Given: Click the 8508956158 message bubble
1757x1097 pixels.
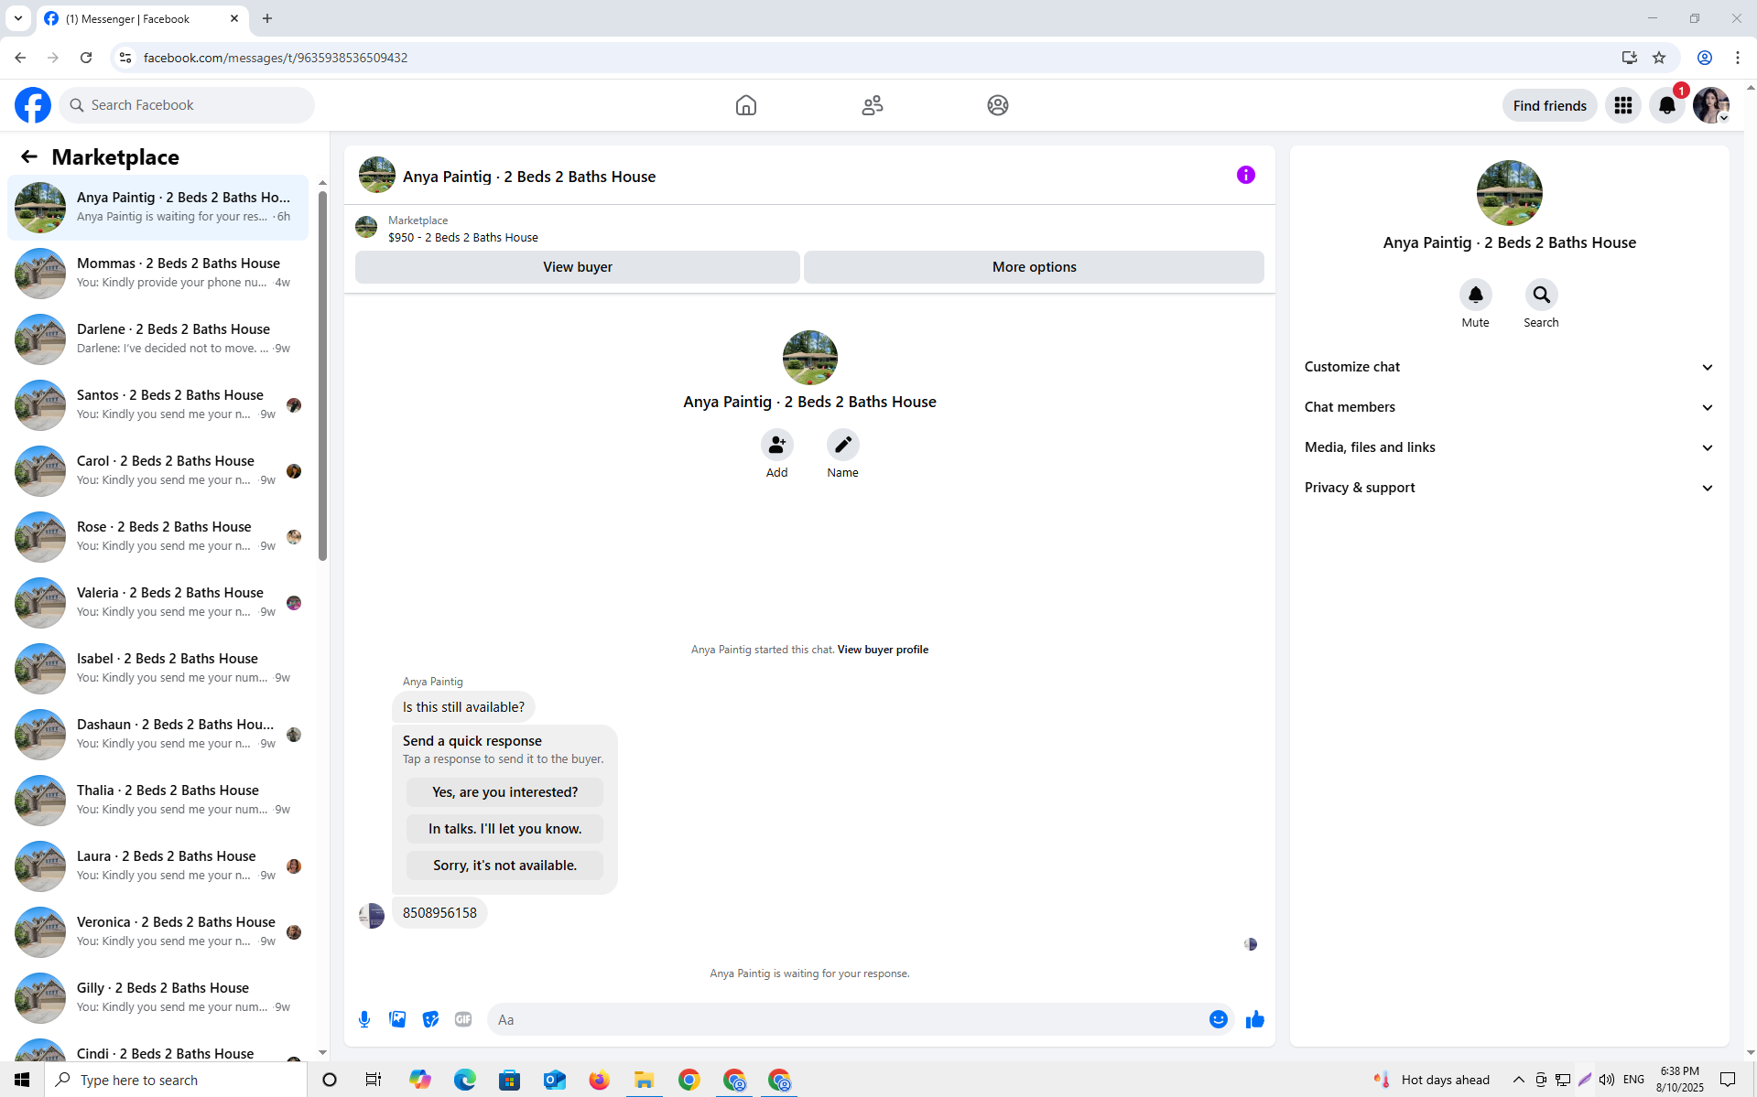Looking at the screenshot, I should coord(439,913).
